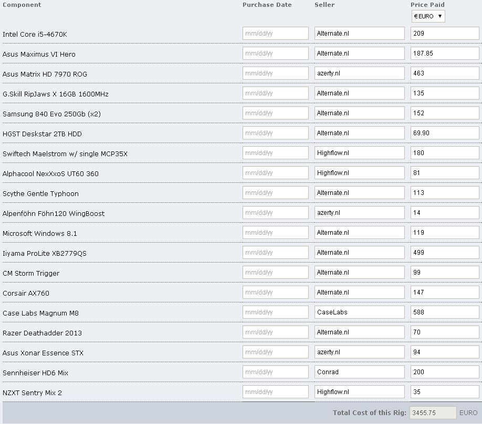Select price field for Razer Deathadder 2013
482x424 pixels.
coord(445,333)
